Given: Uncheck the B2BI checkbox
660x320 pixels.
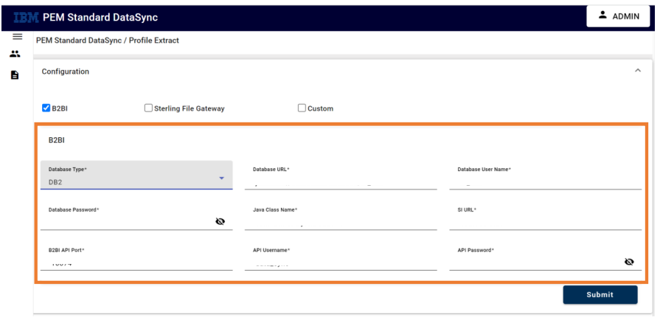Looking at the screenshot, I should pos(46,108).
